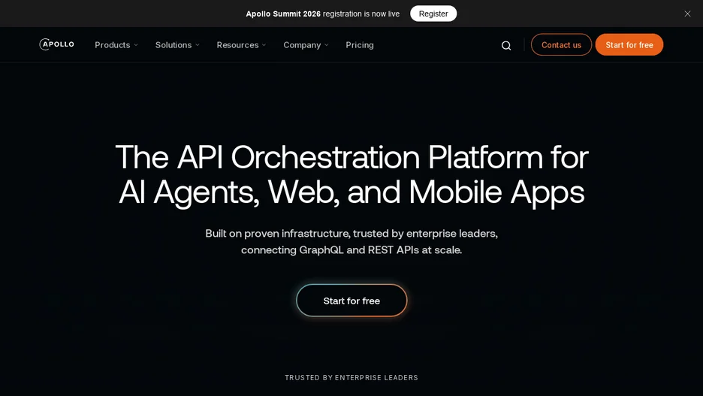Open the Resources dropdown menu
Image resolution: width=703 pixels, height=396 pixels.
point(241,45)
